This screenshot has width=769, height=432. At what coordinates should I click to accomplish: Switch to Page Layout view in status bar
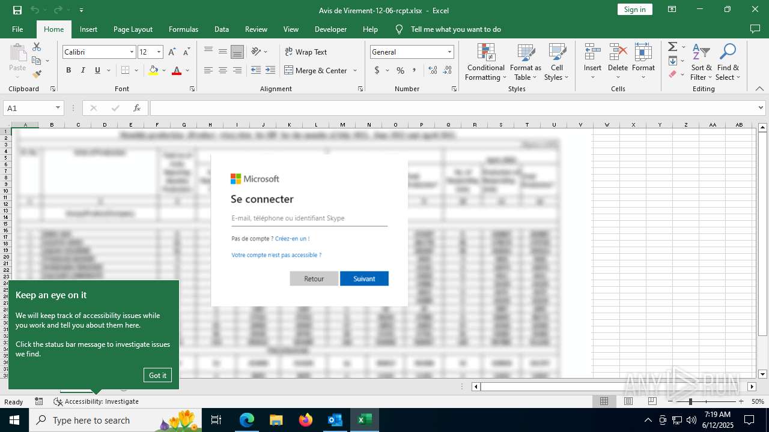[628, 401]
